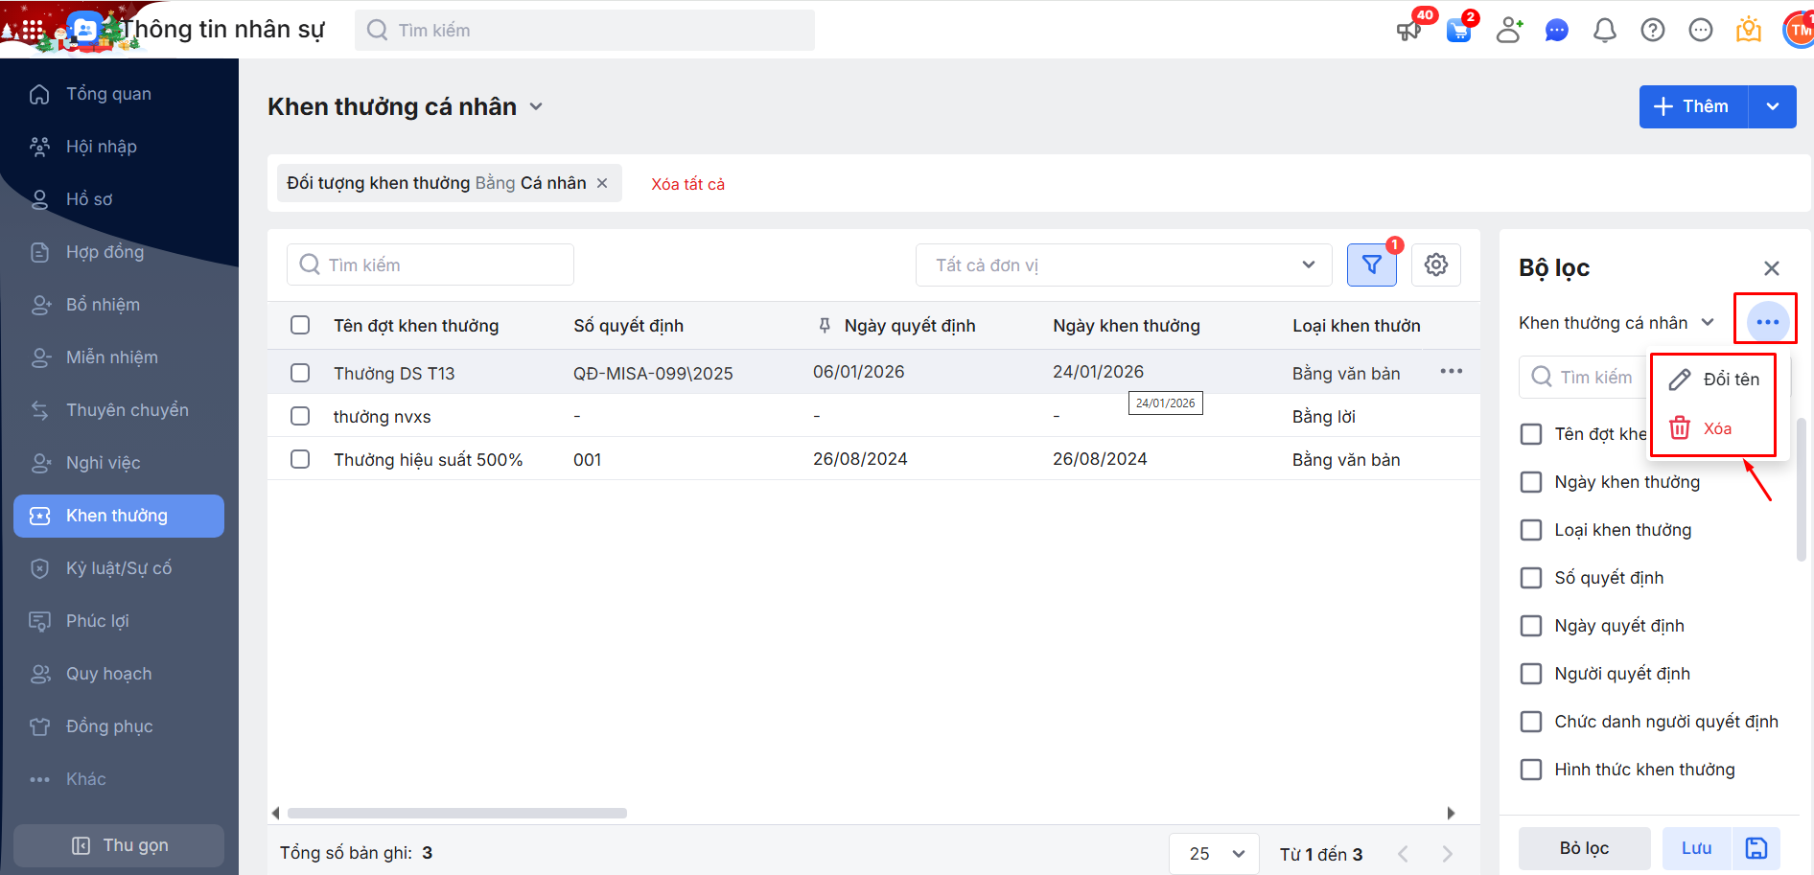Enable the Ngày quyết định filter checkbox
The image size is (1814, 875).
1531,626
